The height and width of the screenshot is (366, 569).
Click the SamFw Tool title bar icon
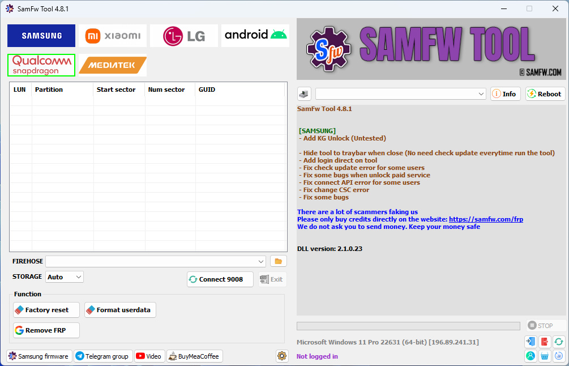tap(10, 8)
